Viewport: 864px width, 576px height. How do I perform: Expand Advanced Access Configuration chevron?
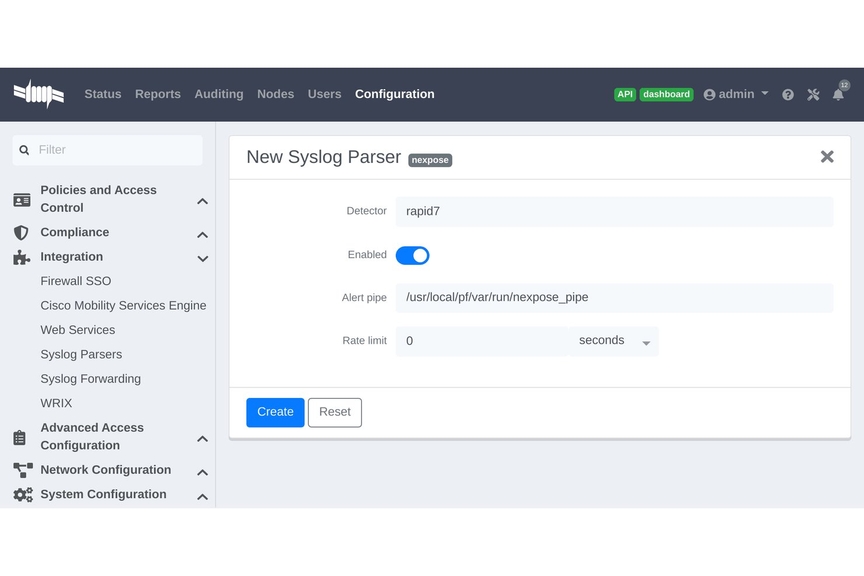click(203, 438)
